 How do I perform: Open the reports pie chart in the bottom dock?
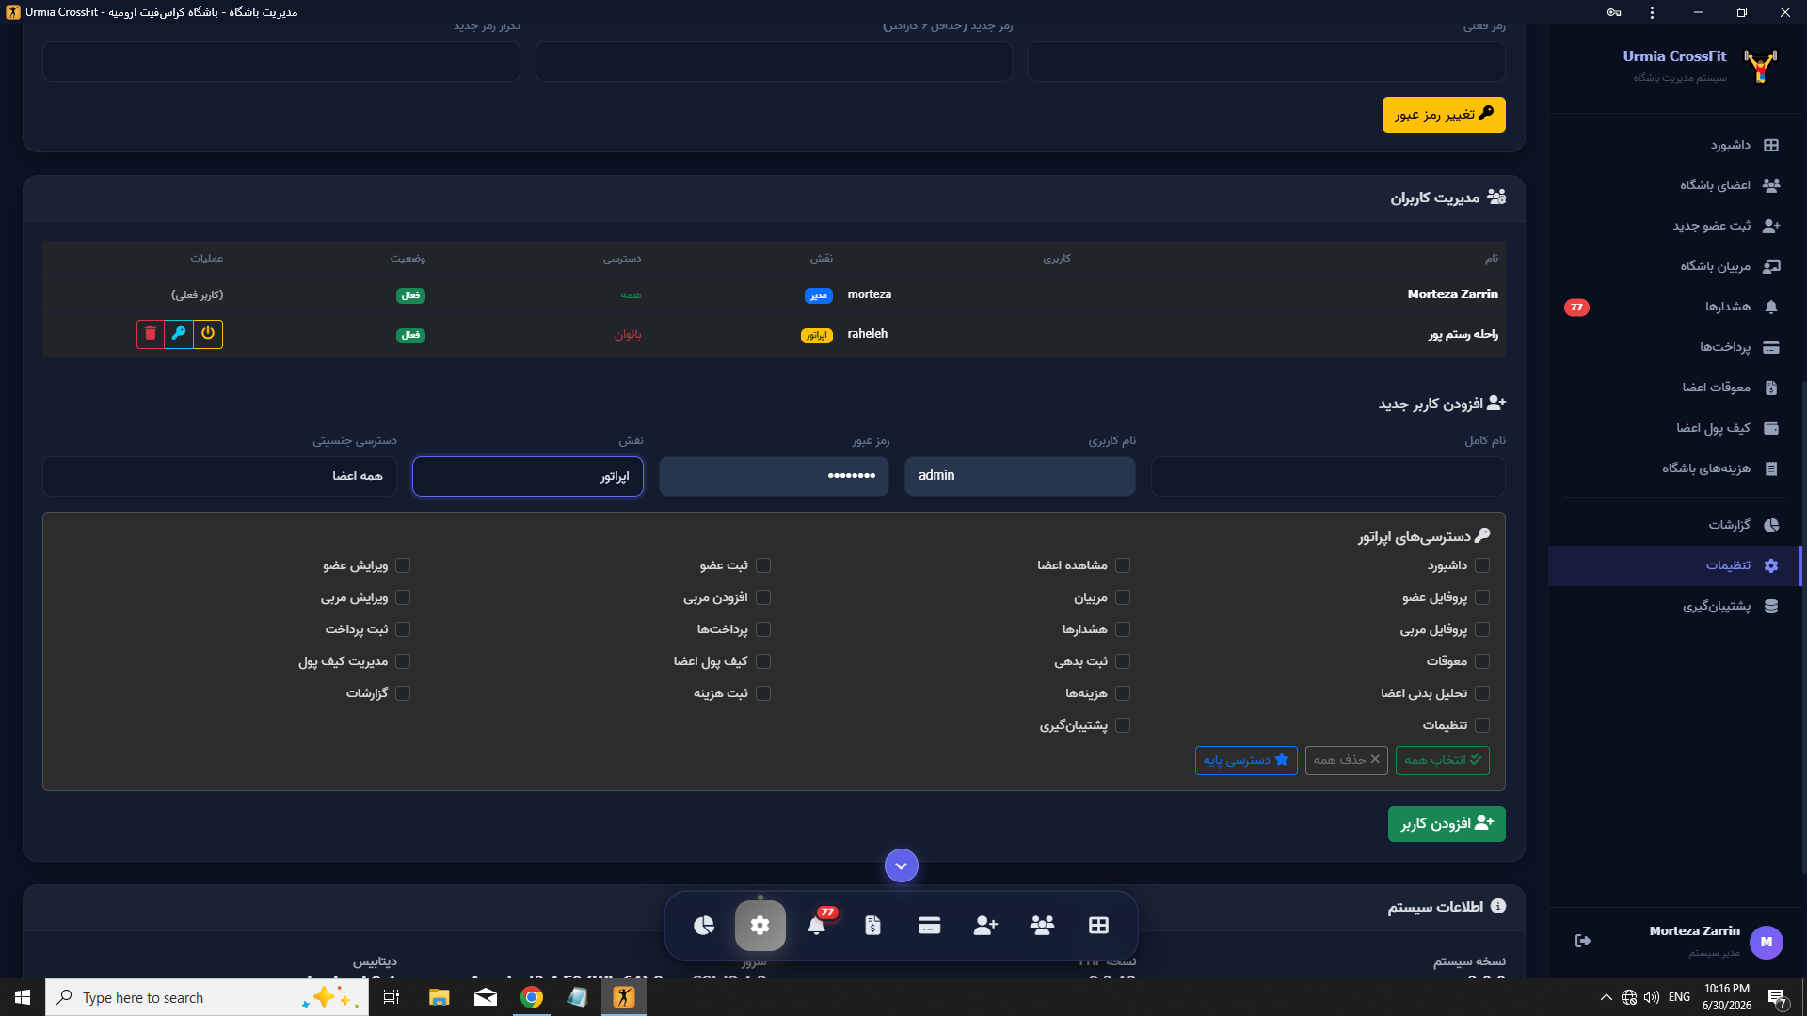pos(704,926)
